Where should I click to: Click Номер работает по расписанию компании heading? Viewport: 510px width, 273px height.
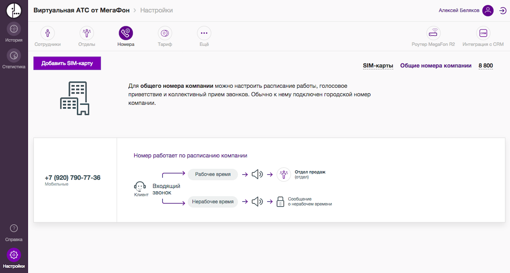pos(190,156)
